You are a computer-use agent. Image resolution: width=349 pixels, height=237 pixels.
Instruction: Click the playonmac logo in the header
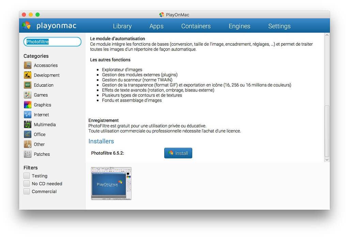[x=49, y=26]
